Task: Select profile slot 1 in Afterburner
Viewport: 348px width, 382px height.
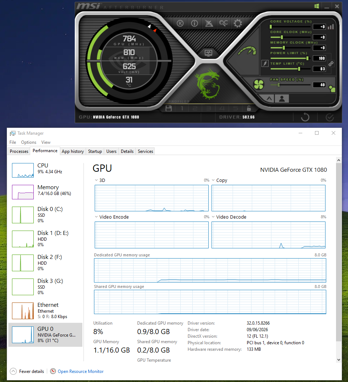Action: [x=182, y=108]
